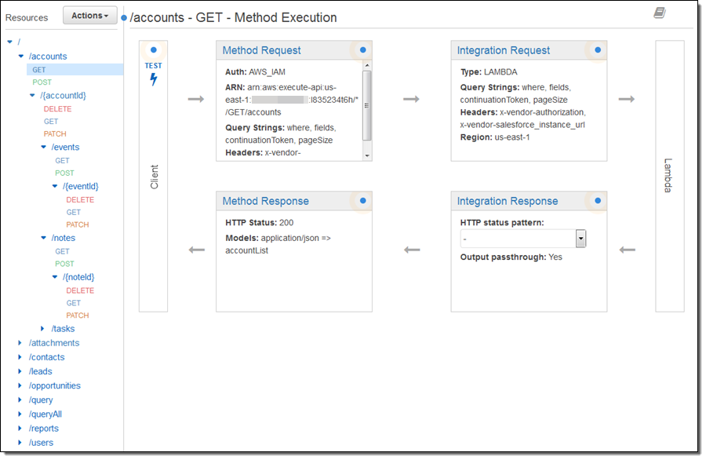This screenshot has width=706, height=460.
Task: Click the blue dot in Method Request
Action: (x=362, y=49)
